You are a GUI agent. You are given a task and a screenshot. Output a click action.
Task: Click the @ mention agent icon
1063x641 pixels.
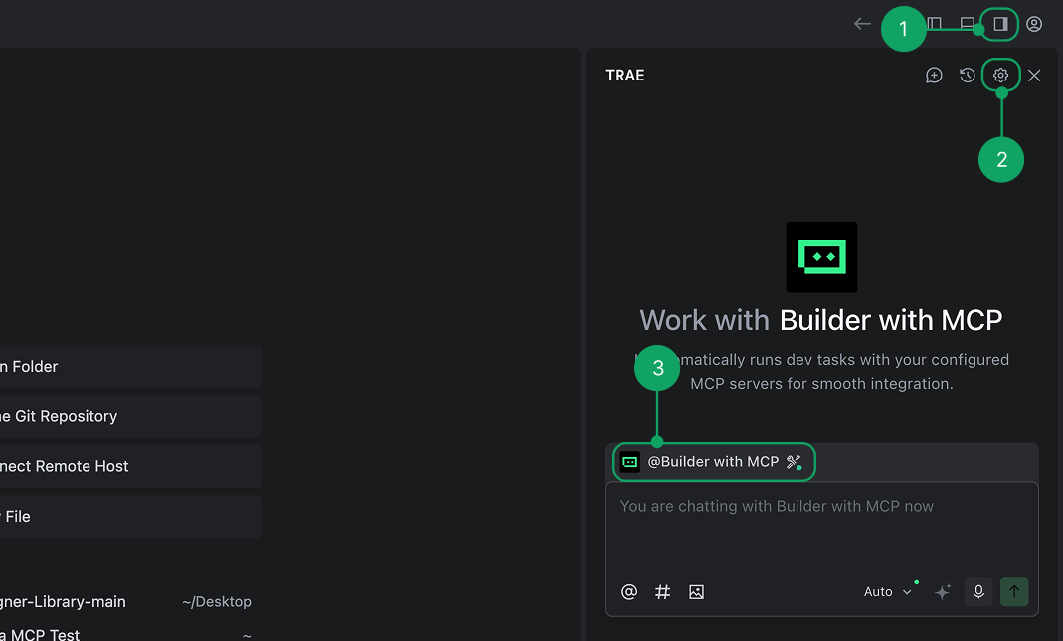[629, 592]
